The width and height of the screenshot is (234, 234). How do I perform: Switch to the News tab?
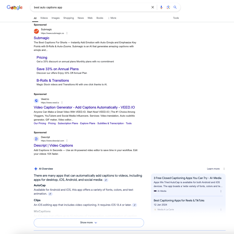[x=81, y=18]
